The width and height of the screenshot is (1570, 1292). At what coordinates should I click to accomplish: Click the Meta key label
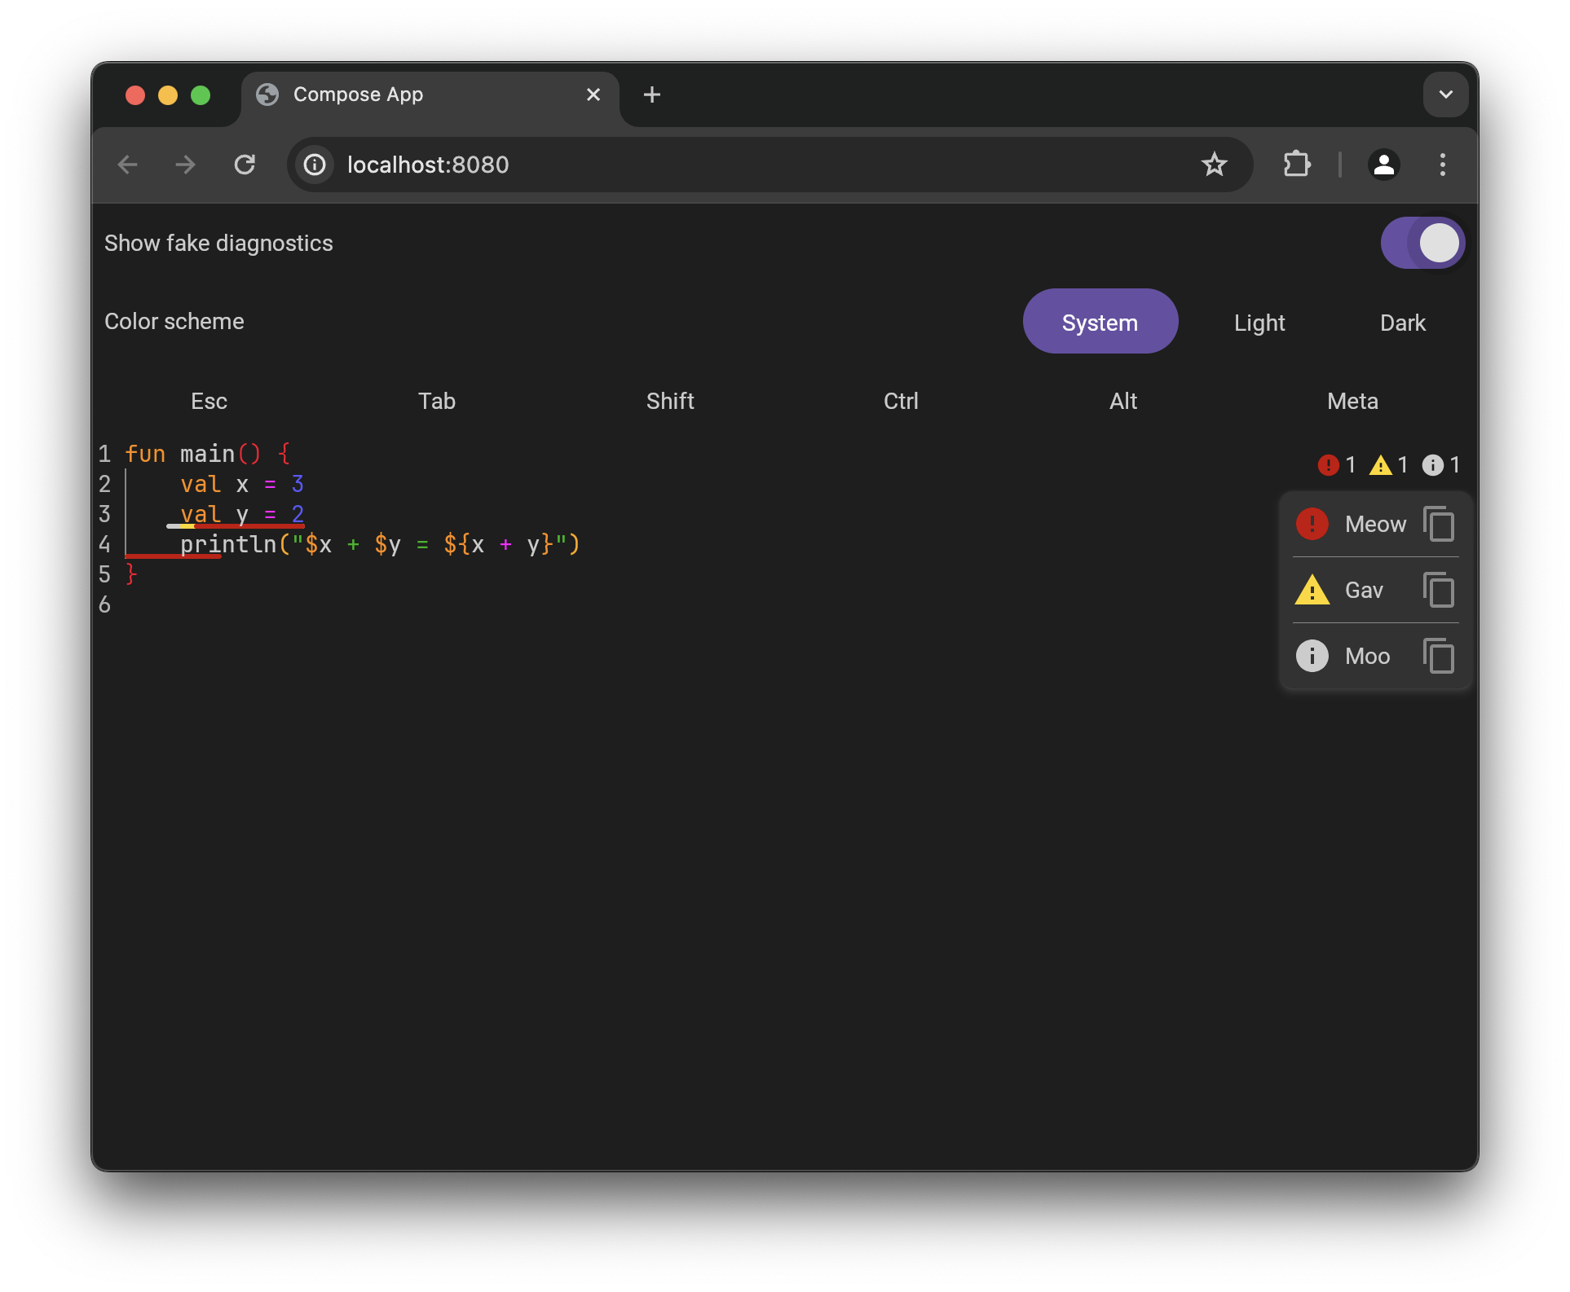point(1352,400)
